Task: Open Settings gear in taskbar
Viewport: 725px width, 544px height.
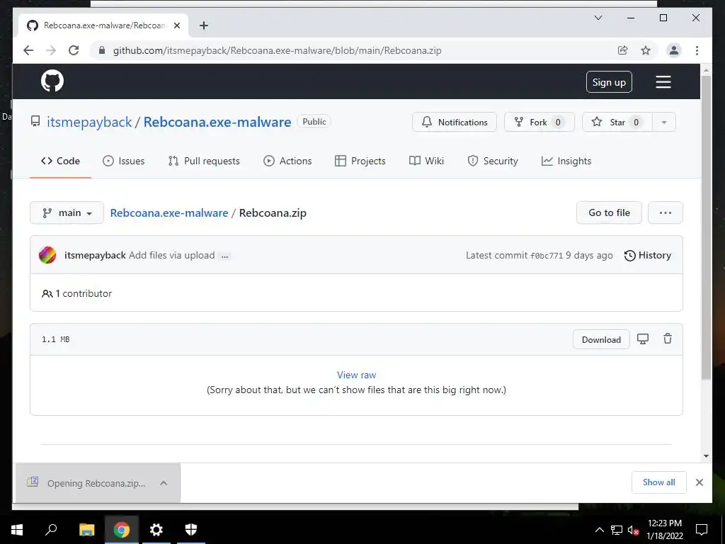Action: pyautogui.click(x=156, y=530)
